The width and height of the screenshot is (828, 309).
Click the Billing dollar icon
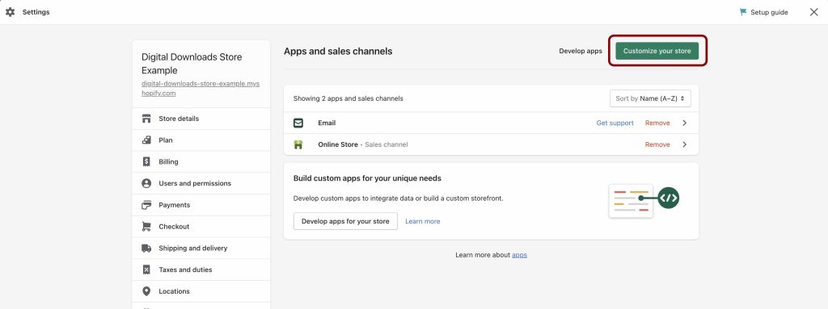coord(146,162)
